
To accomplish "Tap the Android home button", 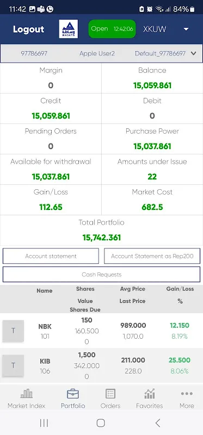I will (x=101, y=423).
